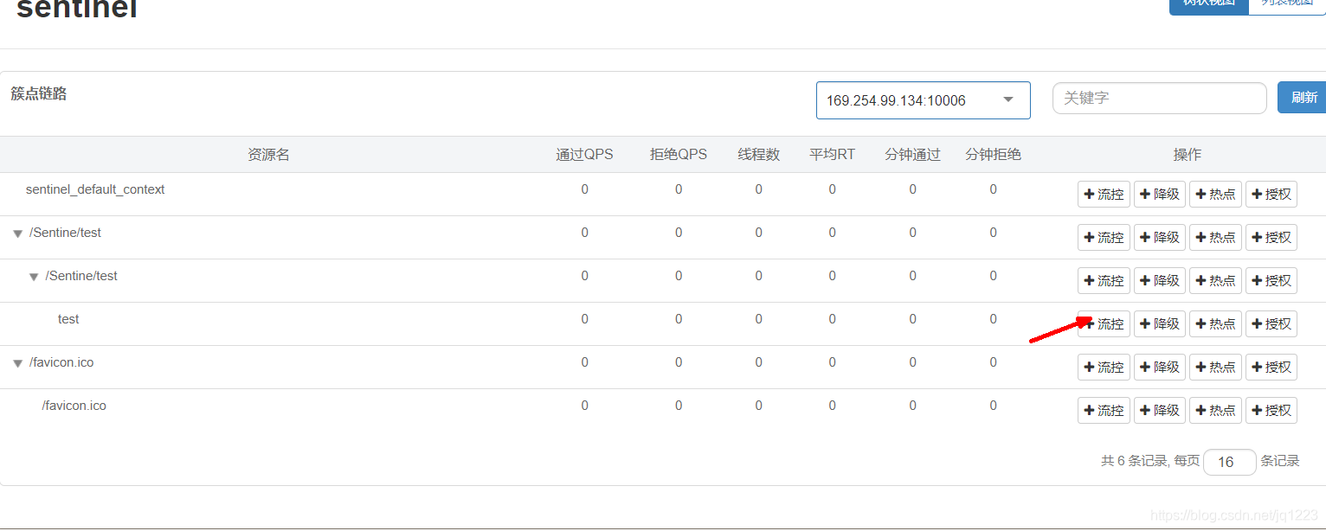Collapse the top-level /favicon.ico node
Screen dimensions: 1326x531
click(17, 364)
